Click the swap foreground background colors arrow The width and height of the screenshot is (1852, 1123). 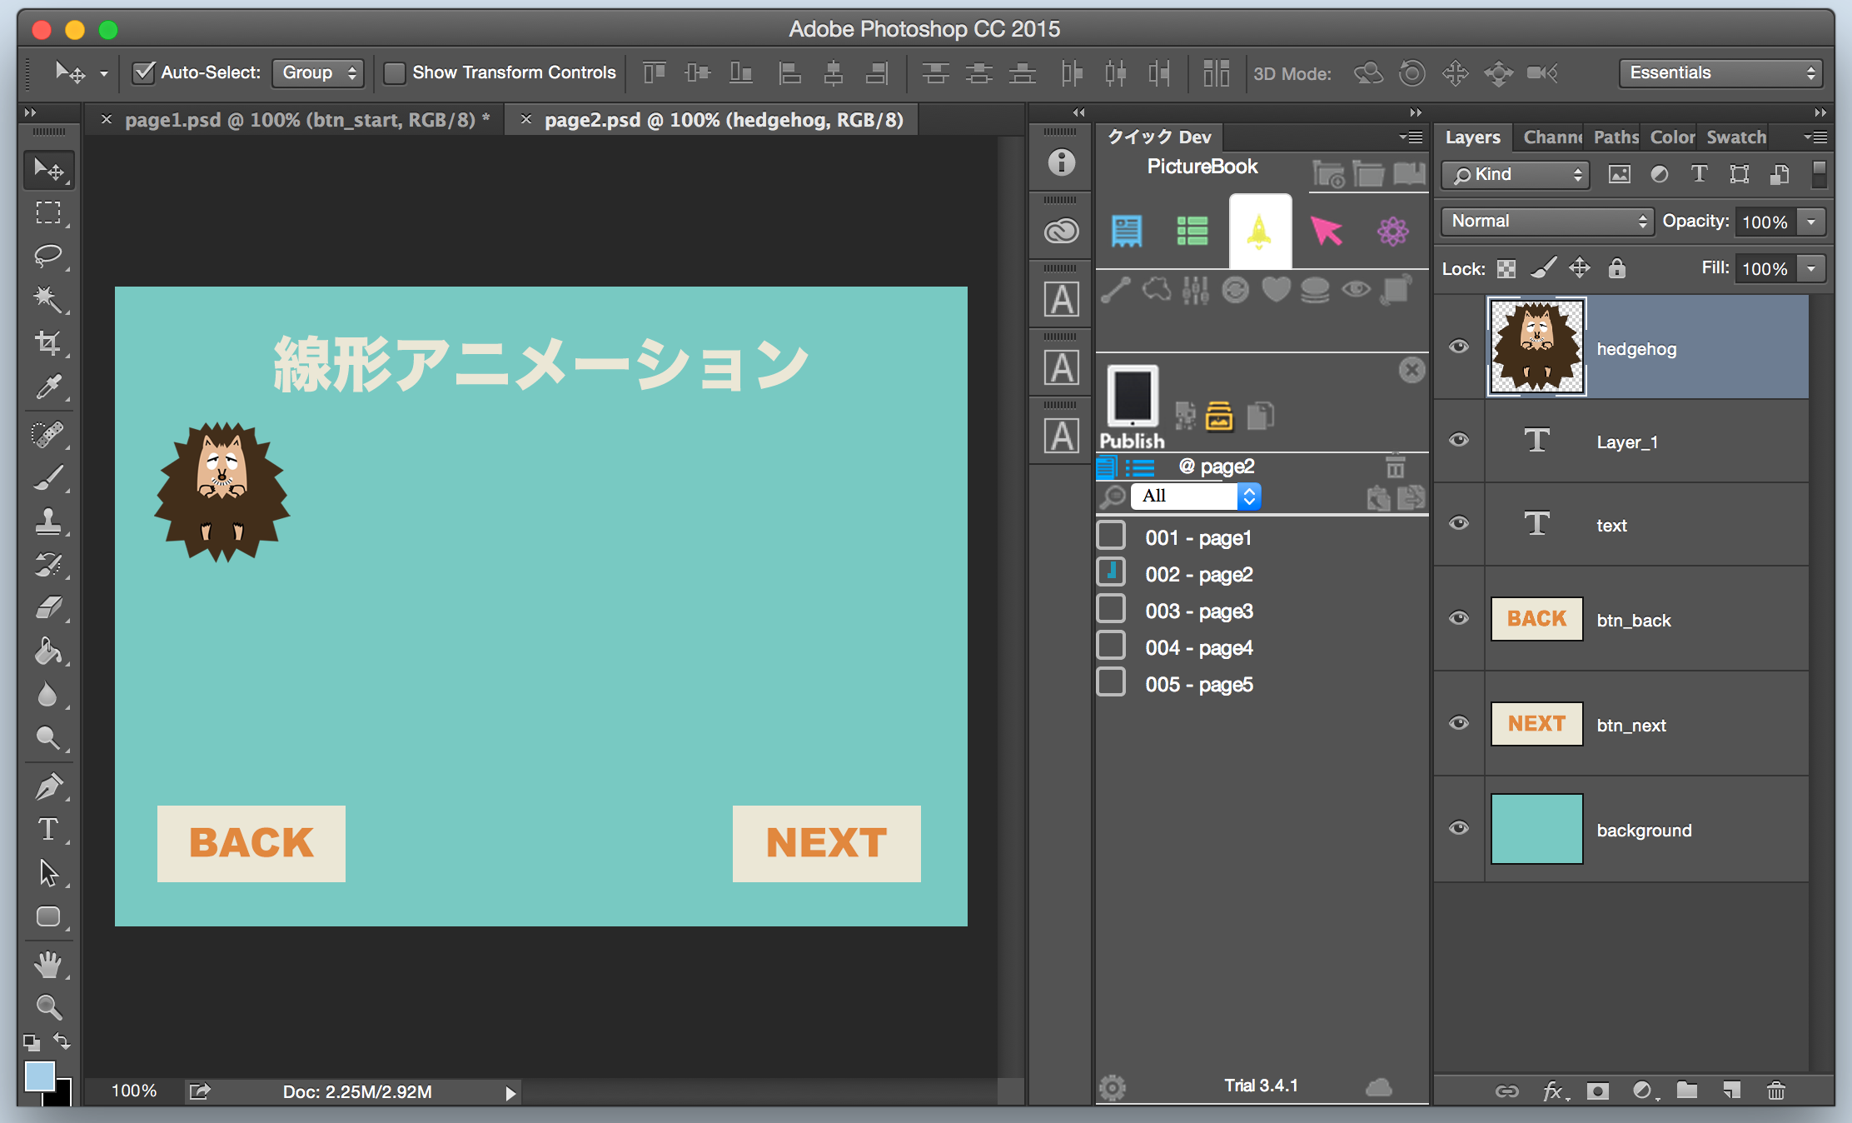click(62, 1041)
